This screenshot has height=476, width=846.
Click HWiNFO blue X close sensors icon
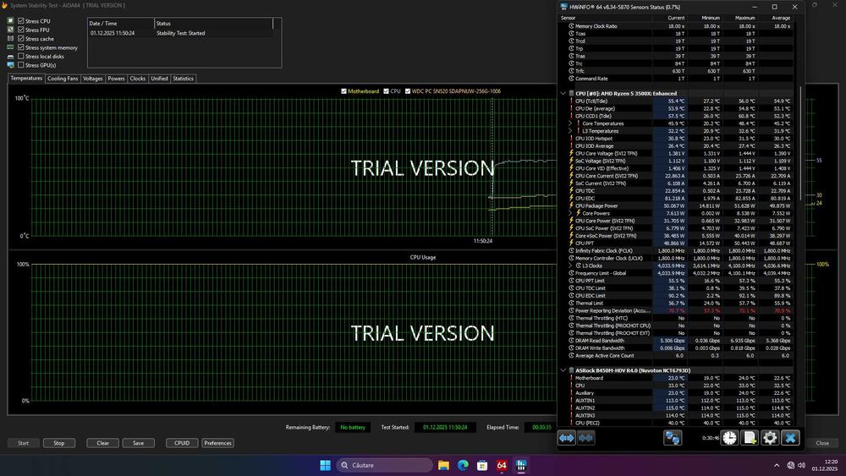[790, 438]
